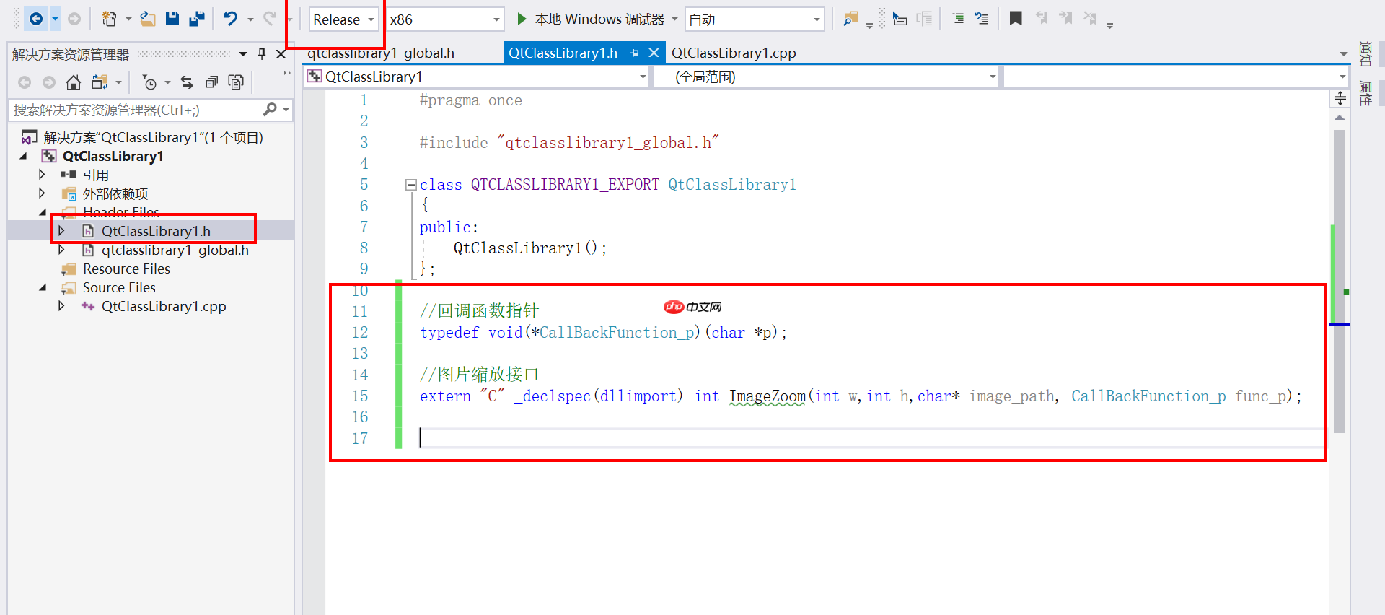
Task: Click the New Project icon
Action: pos(110,19)
